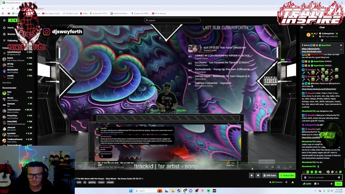This screenshot has height=194, width=345.
Task: Expand Show more under Following
Action: click(7, 83)
